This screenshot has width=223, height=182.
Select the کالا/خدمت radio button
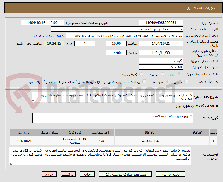[141, 74]
